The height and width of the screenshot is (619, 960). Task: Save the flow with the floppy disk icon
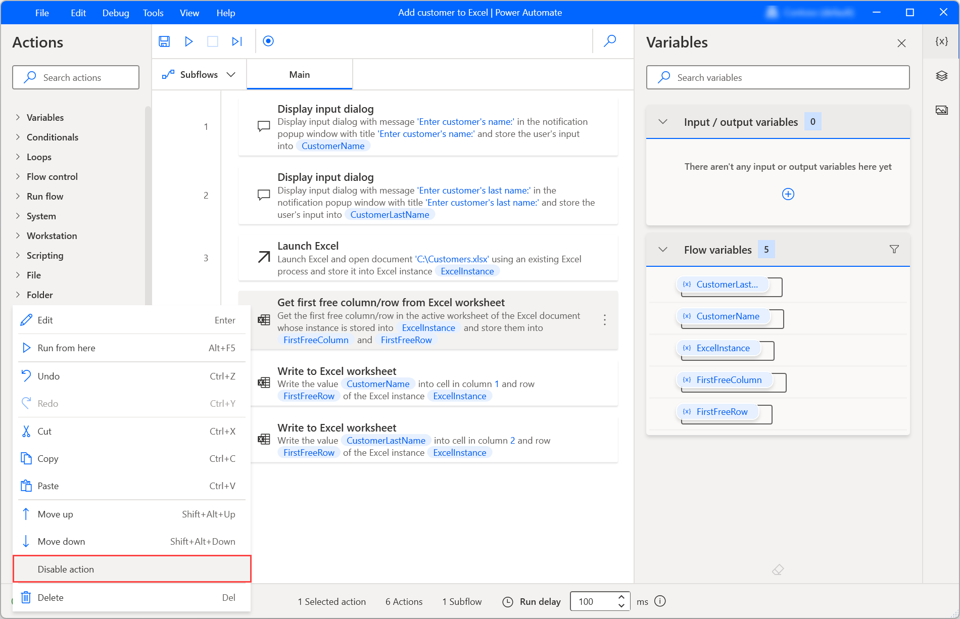coord(164,41)
